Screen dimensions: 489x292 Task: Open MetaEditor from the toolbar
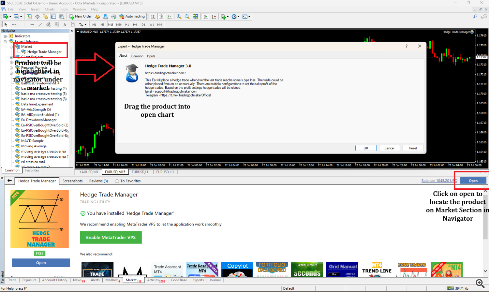coord(97,17)
